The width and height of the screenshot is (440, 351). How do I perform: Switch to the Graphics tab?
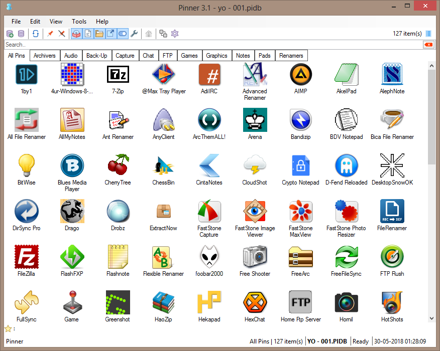pos(217,56)
